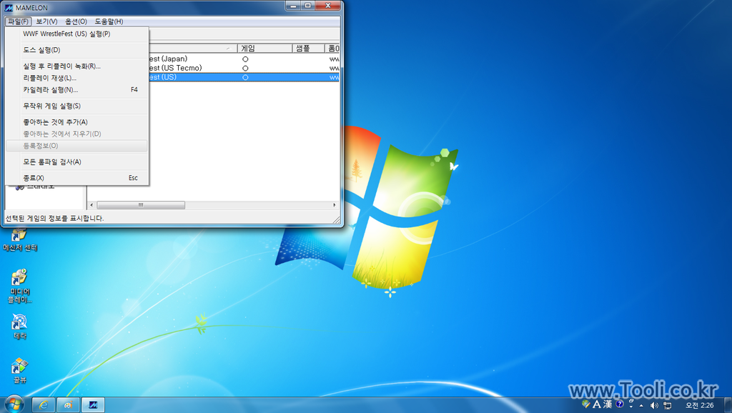Toggle the IME 'A' Korean/English mode

pos(597,404)
